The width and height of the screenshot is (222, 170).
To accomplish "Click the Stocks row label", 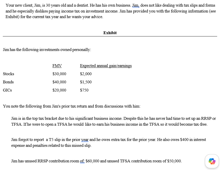I will [8, 74].
